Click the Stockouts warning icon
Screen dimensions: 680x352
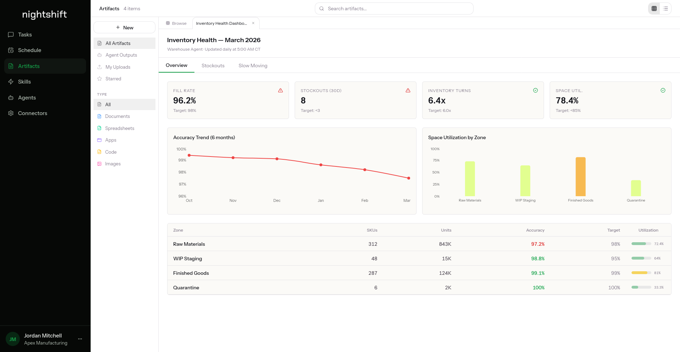pos(408,90)
